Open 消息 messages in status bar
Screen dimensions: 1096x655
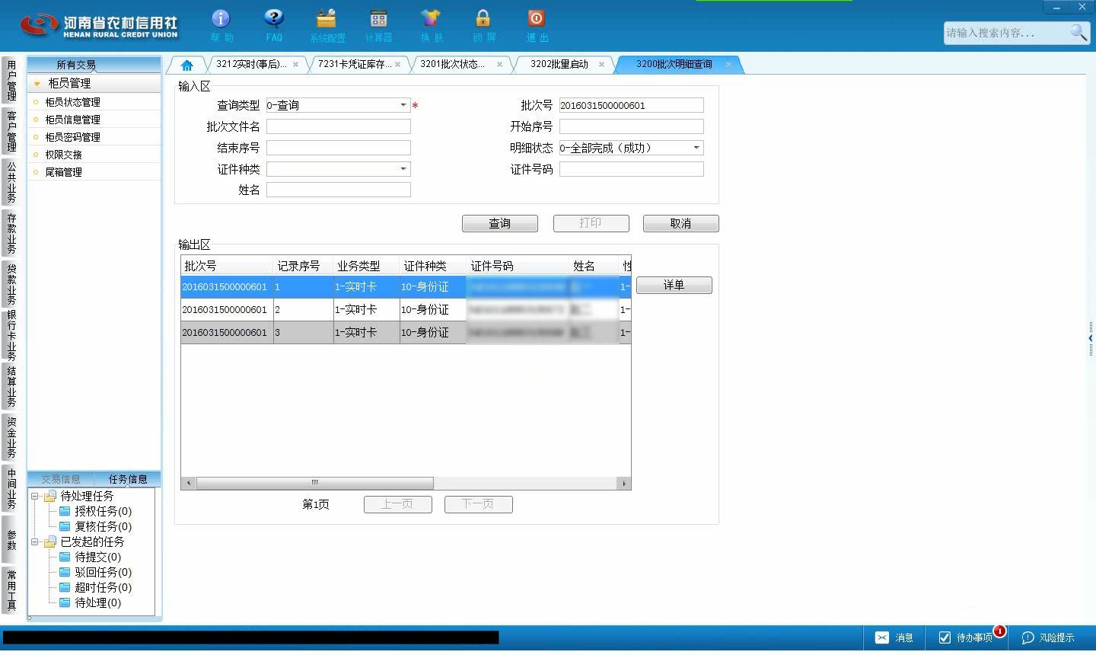pos(894,637)
